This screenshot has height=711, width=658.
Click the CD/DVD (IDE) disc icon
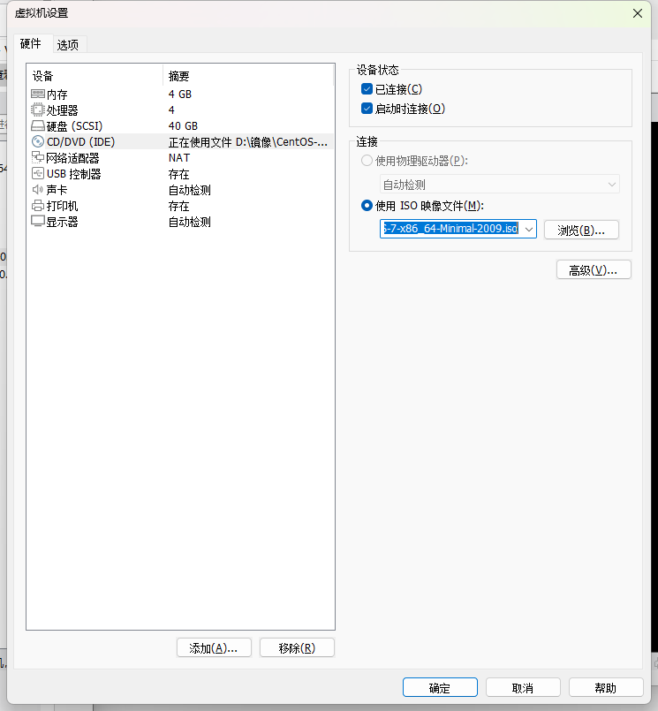38,141
